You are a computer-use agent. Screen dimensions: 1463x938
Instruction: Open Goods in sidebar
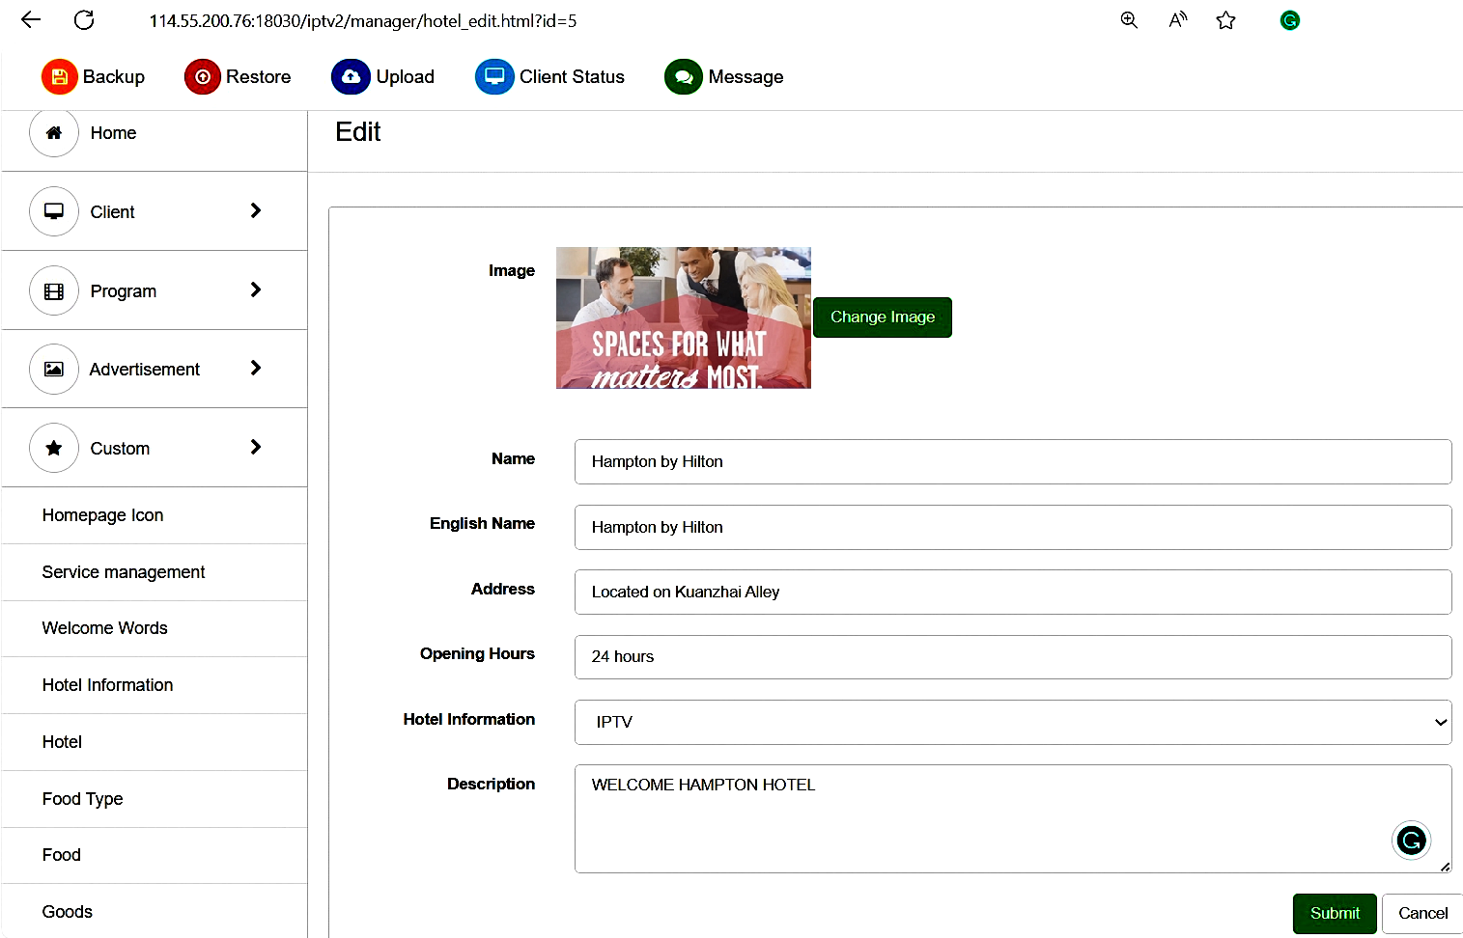click(x=155, y=912)
